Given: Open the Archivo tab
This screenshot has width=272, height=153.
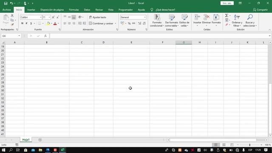Looking at the screenshot, I should 7,10.
